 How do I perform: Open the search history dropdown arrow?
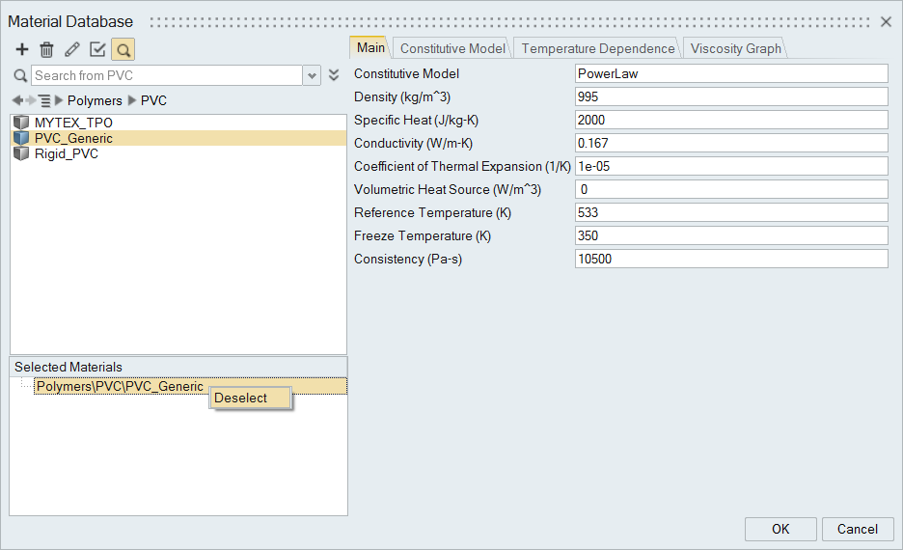[x=312, y=75]
